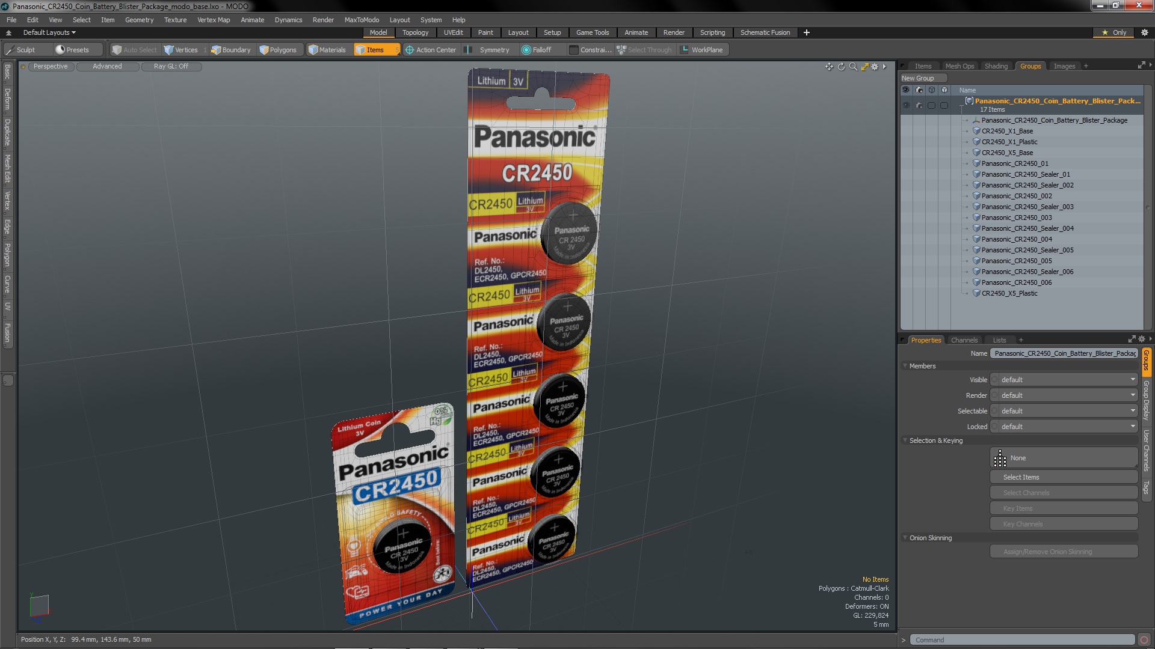This screenshot has width=1155, height=649.
Task: Toggle the Render channel keyframe dot
Action: (x=994, y=395)
